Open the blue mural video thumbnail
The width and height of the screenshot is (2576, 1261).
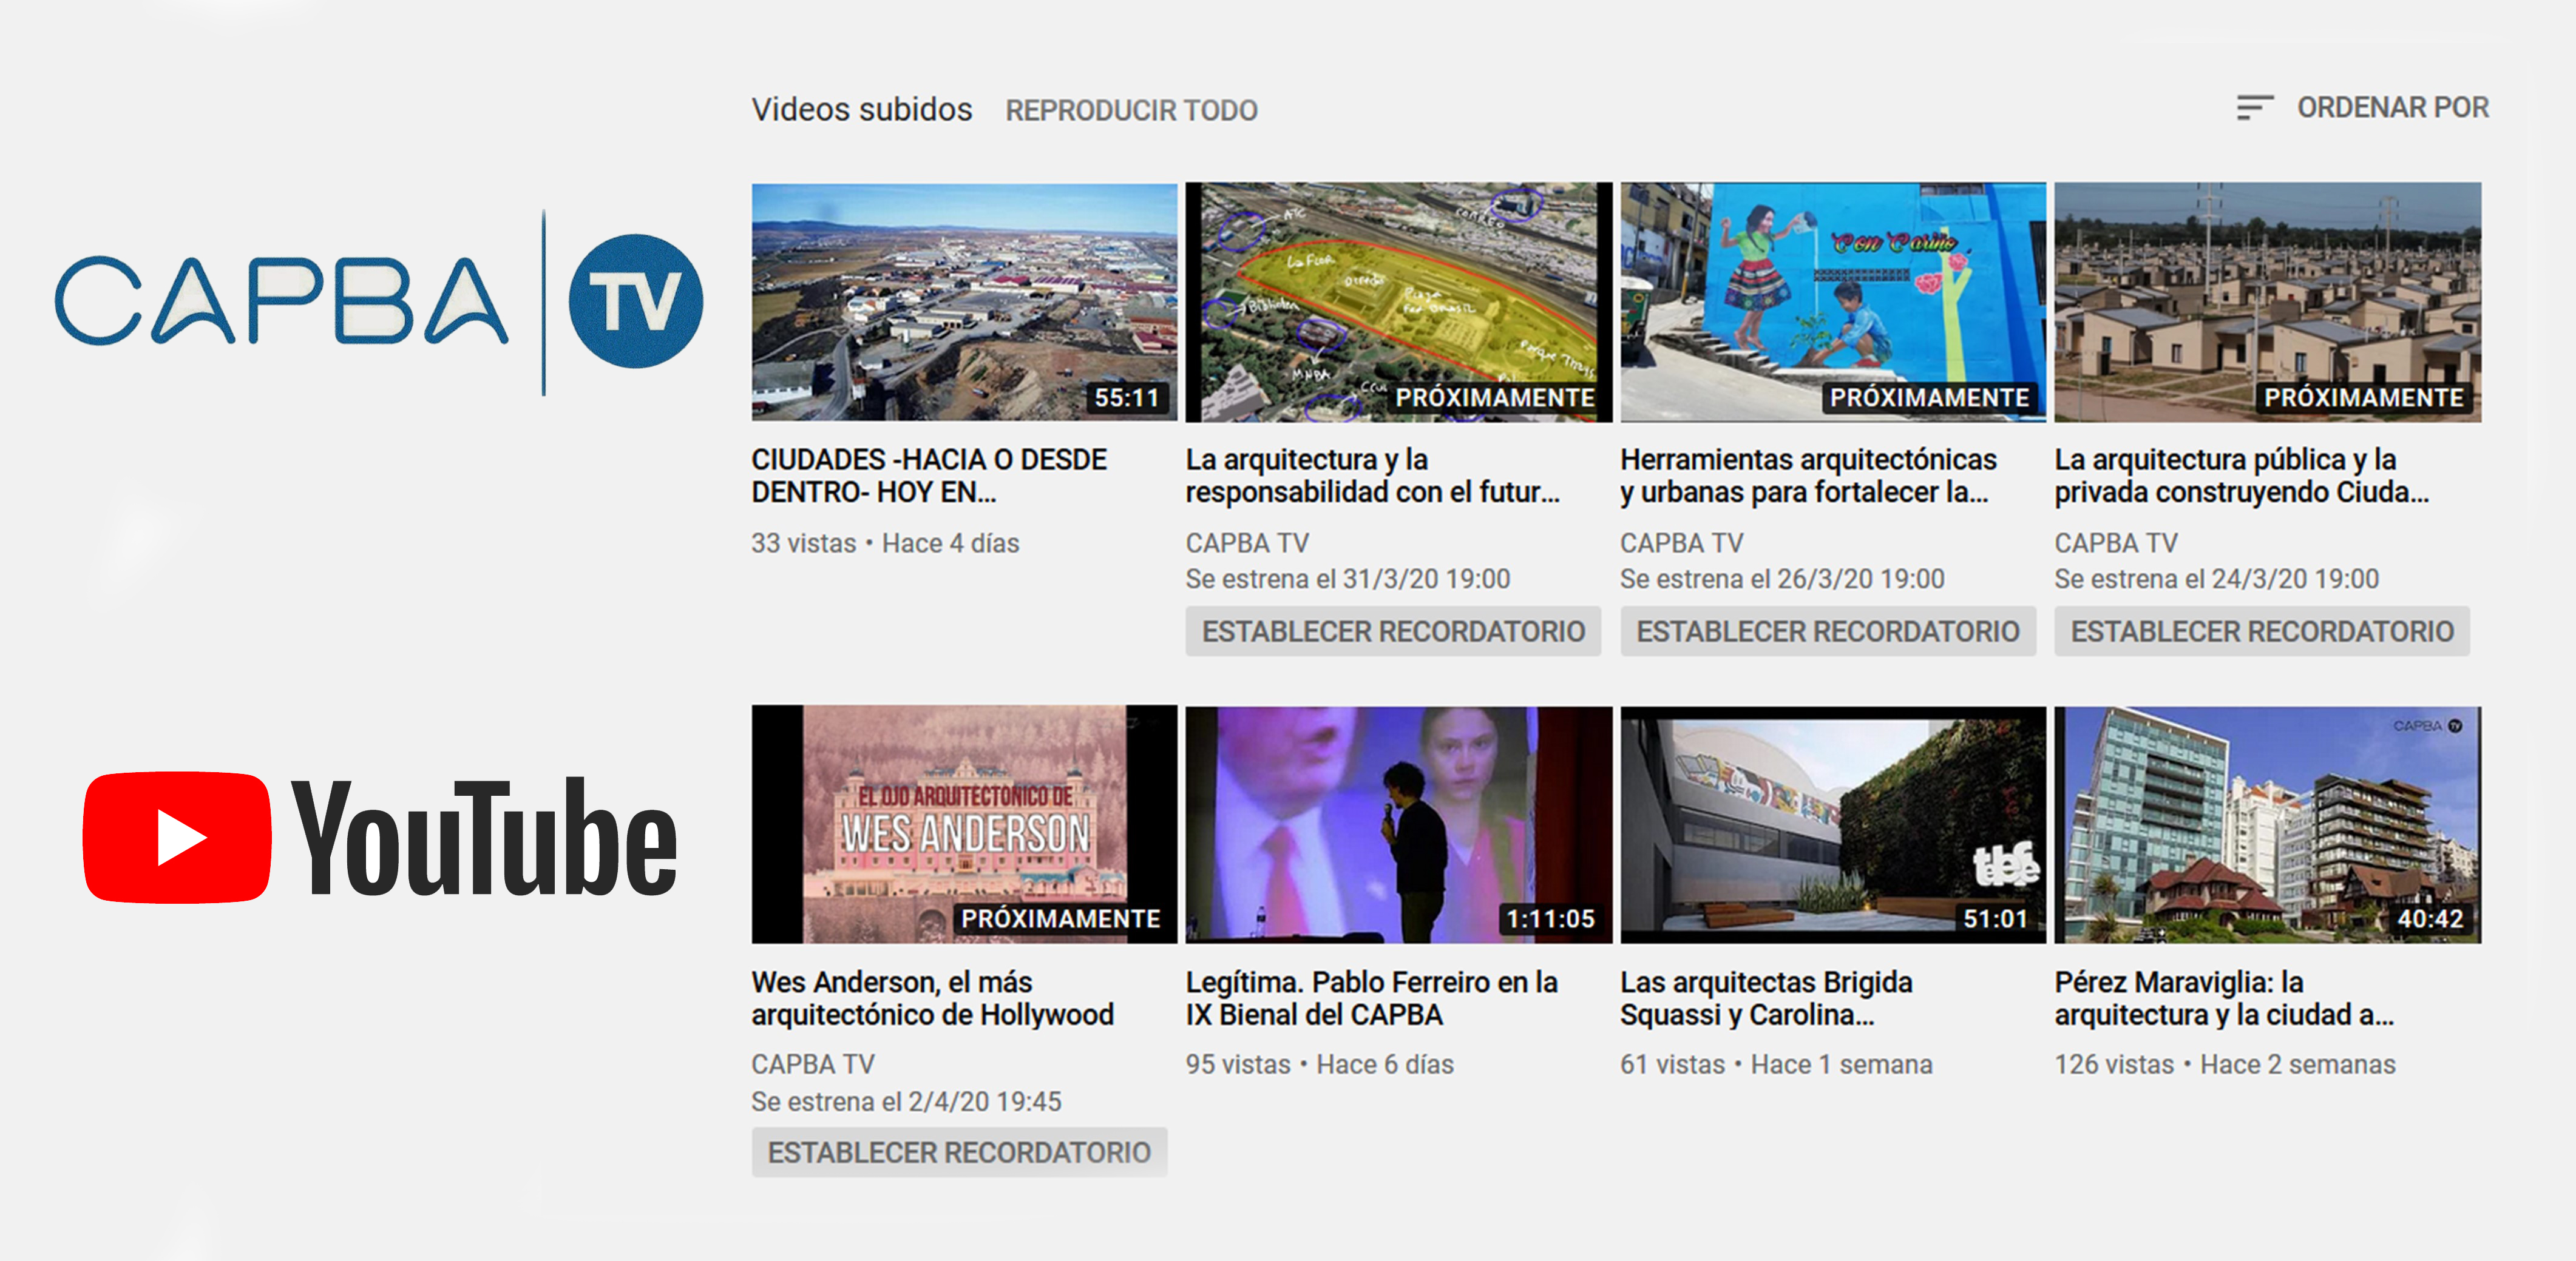[x=1832, y=302]
